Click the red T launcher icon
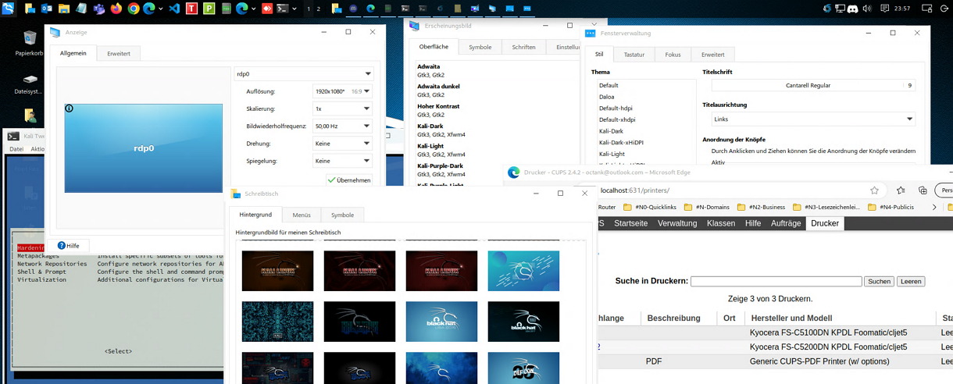This screenshot has width=953, height=384. 192,9
